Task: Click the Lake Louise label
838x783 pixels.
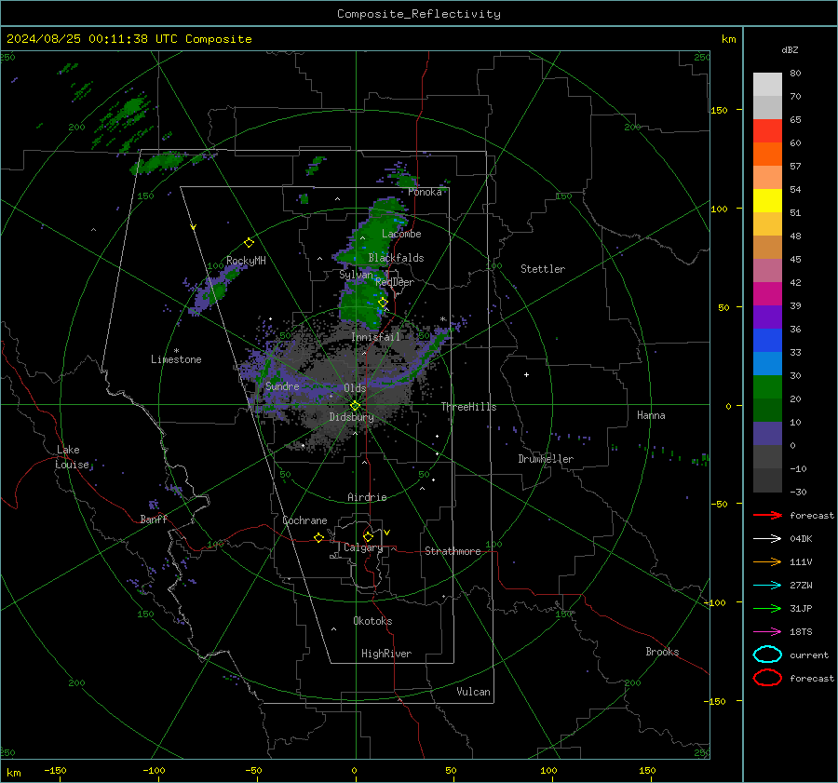Action: [x=72, y=457]
